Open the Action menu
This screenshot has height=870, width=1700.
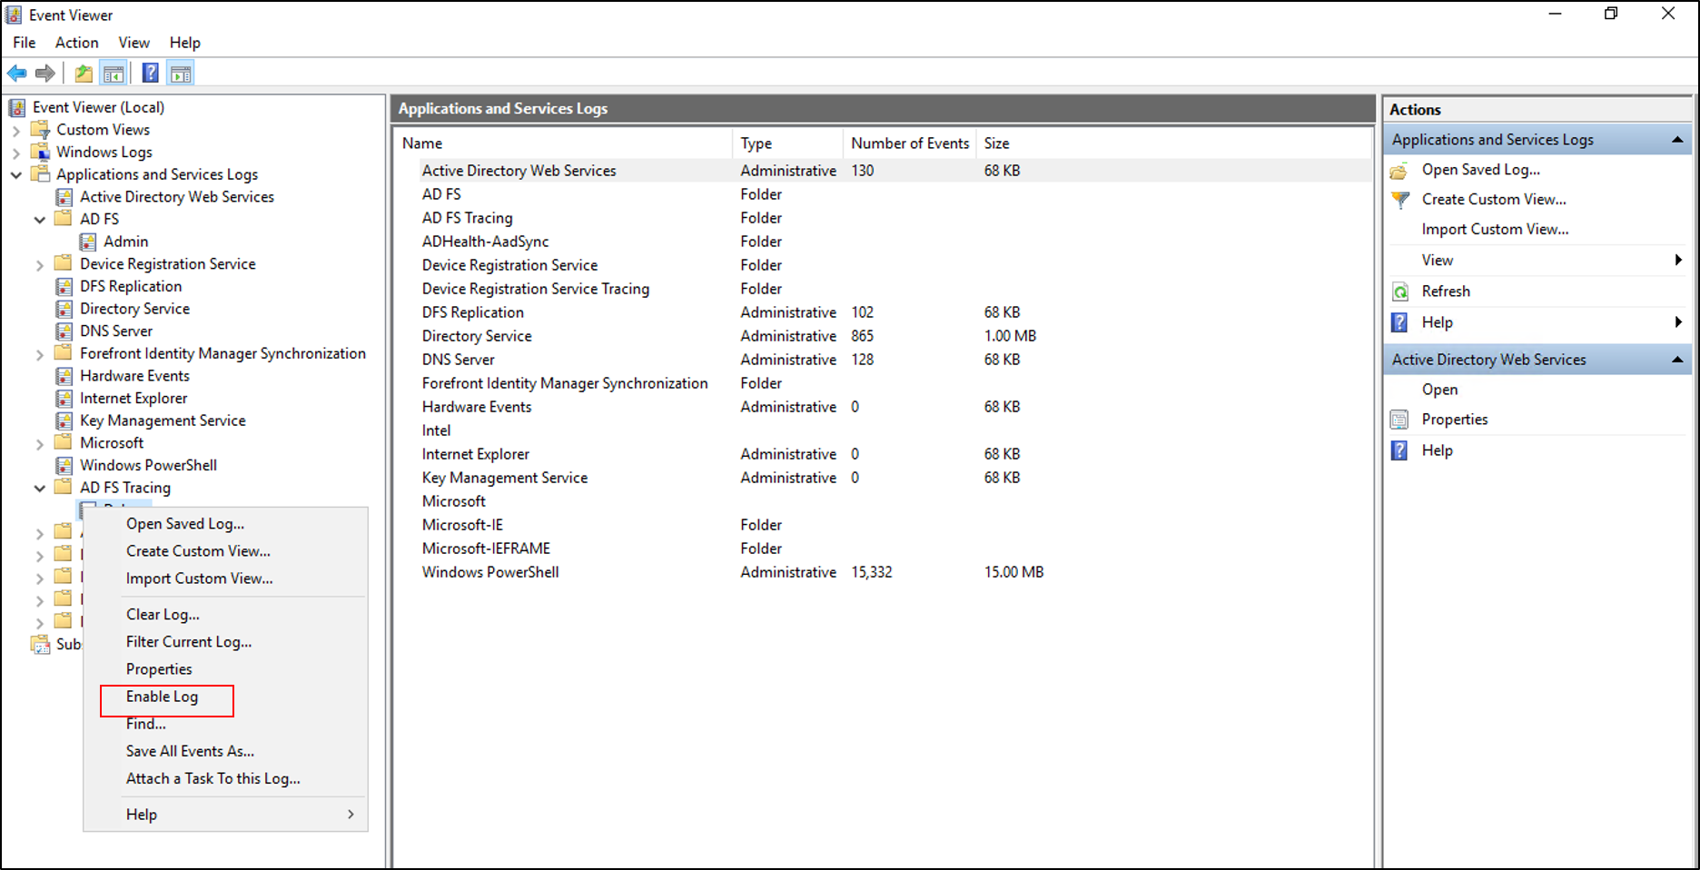(76, 42)
